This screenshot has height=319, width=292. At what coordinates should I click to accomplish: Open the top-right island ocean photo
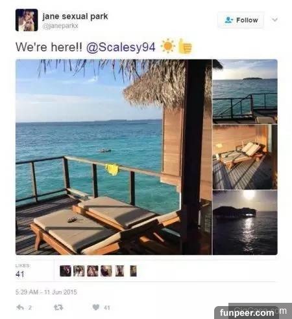coord(245,91)
